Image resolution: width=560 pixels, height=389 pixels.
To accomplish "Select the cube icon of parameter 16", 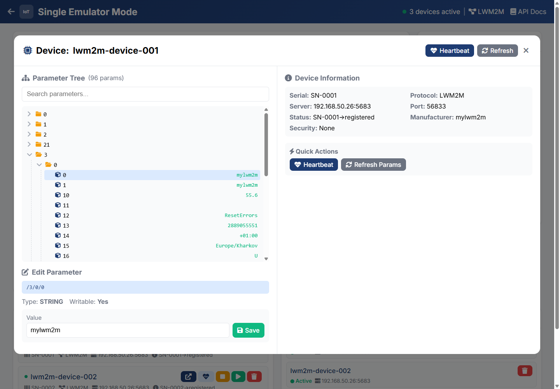I will [58, 256].
